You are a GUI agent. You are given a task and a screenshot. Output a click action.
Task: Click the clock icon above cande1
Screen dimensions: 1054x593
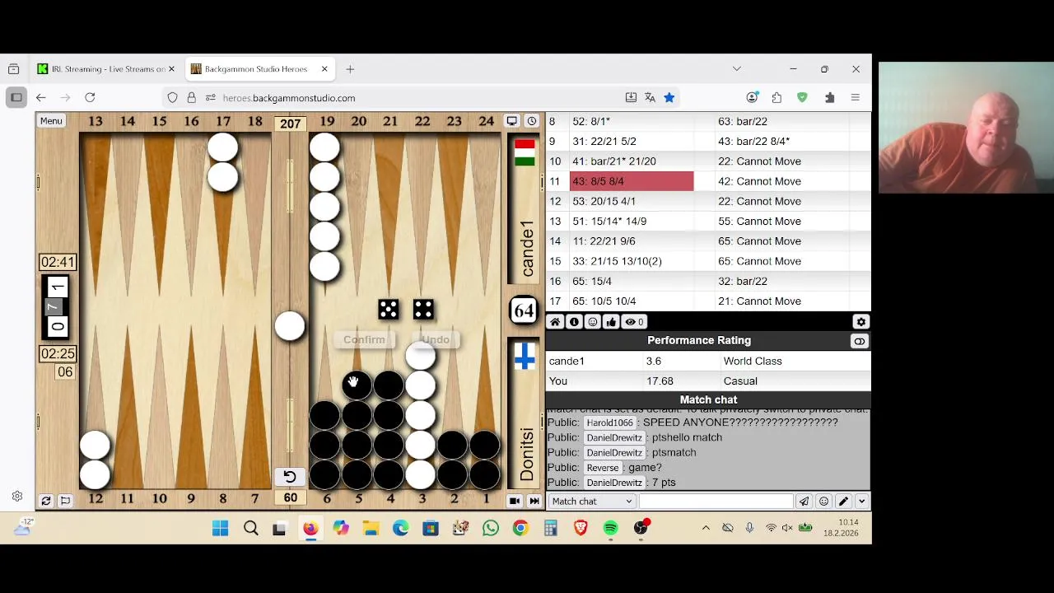pos(532,121)
